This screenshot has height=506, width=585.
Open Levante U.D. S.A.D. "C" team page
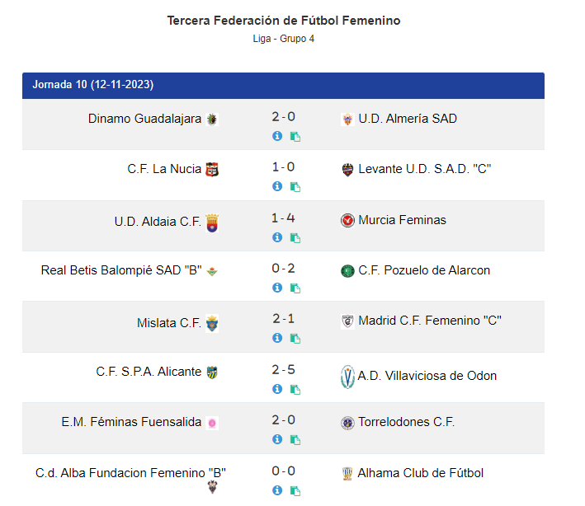coord(425,169)
